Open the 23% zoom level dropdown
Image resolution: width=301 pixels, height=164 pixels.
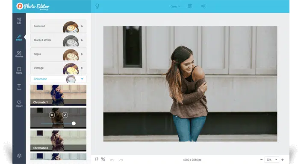click(271, 160)
